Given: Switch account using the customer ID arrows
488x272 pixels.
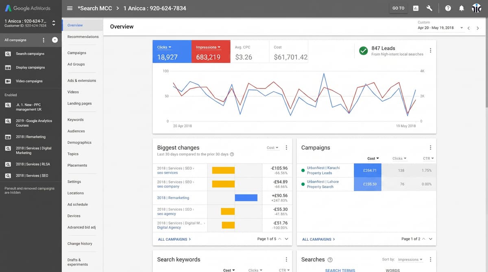Looking at the screenshot, I should point(54,23).
